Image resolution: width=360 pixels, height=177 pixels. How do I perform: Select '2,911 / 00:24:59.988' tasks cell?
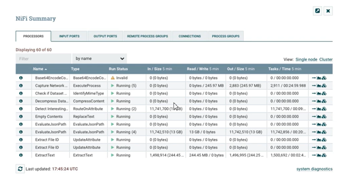(x=288, y=86)
